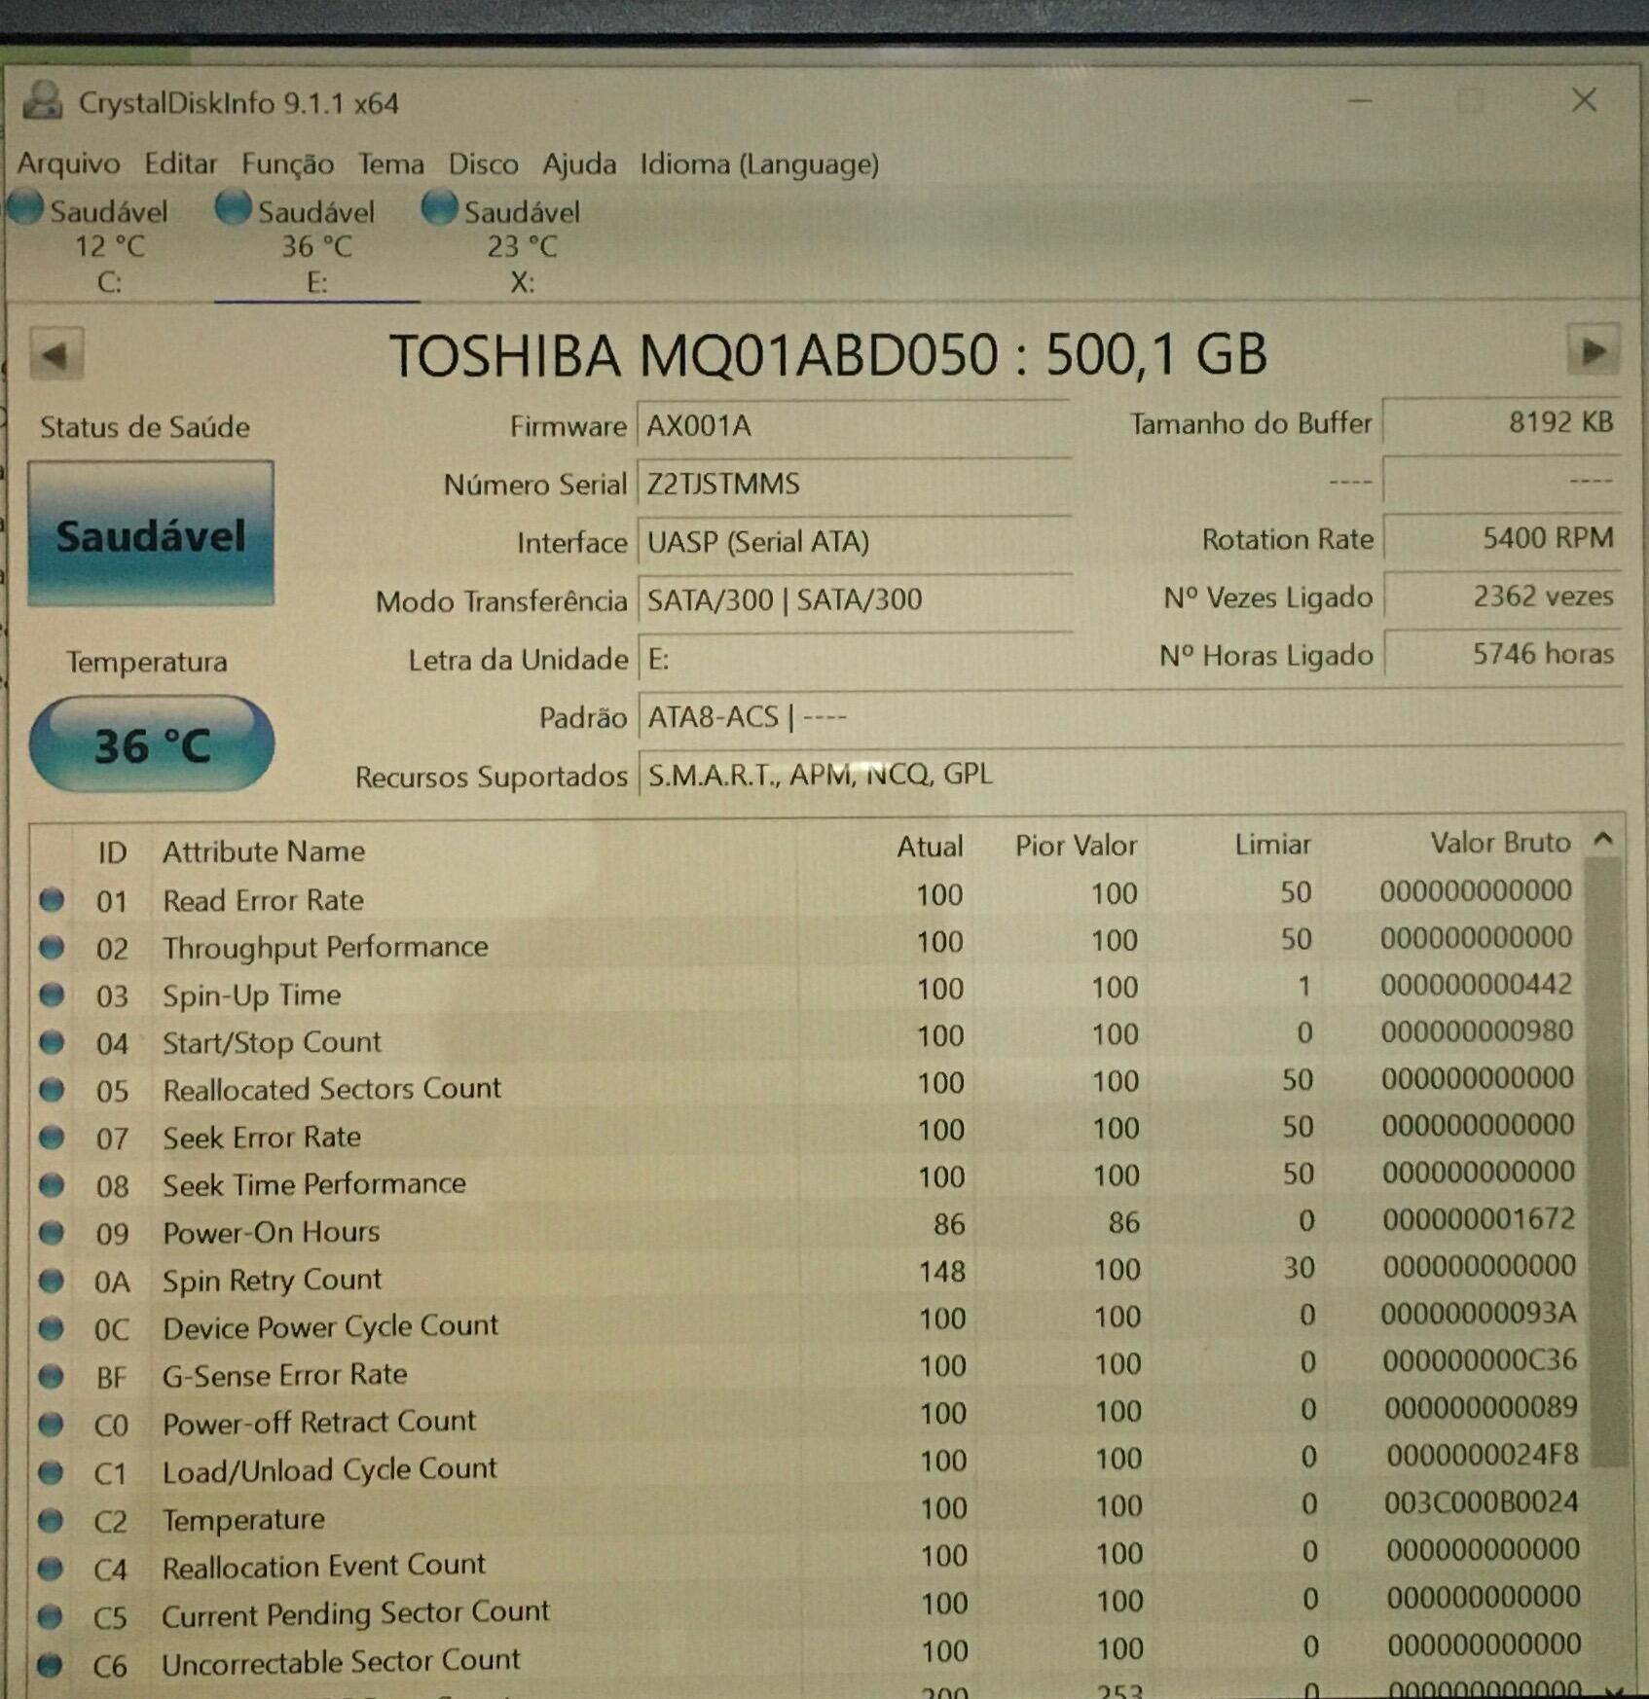The width and height of the screenshot is (1649, 1699).
Task: Click scroll-up arrow of attribute list
Action: click(x=1604, y=839)
